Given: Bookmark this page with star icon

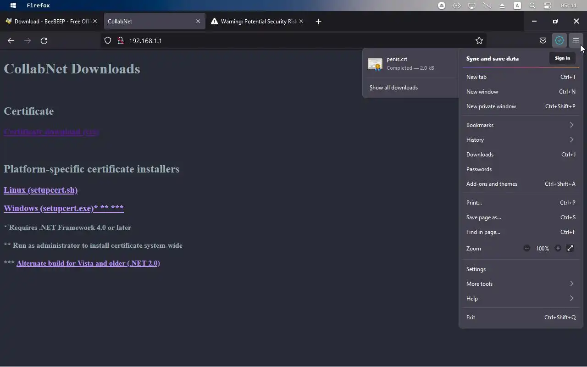Looking at the screenshot, I should (479, 40).
